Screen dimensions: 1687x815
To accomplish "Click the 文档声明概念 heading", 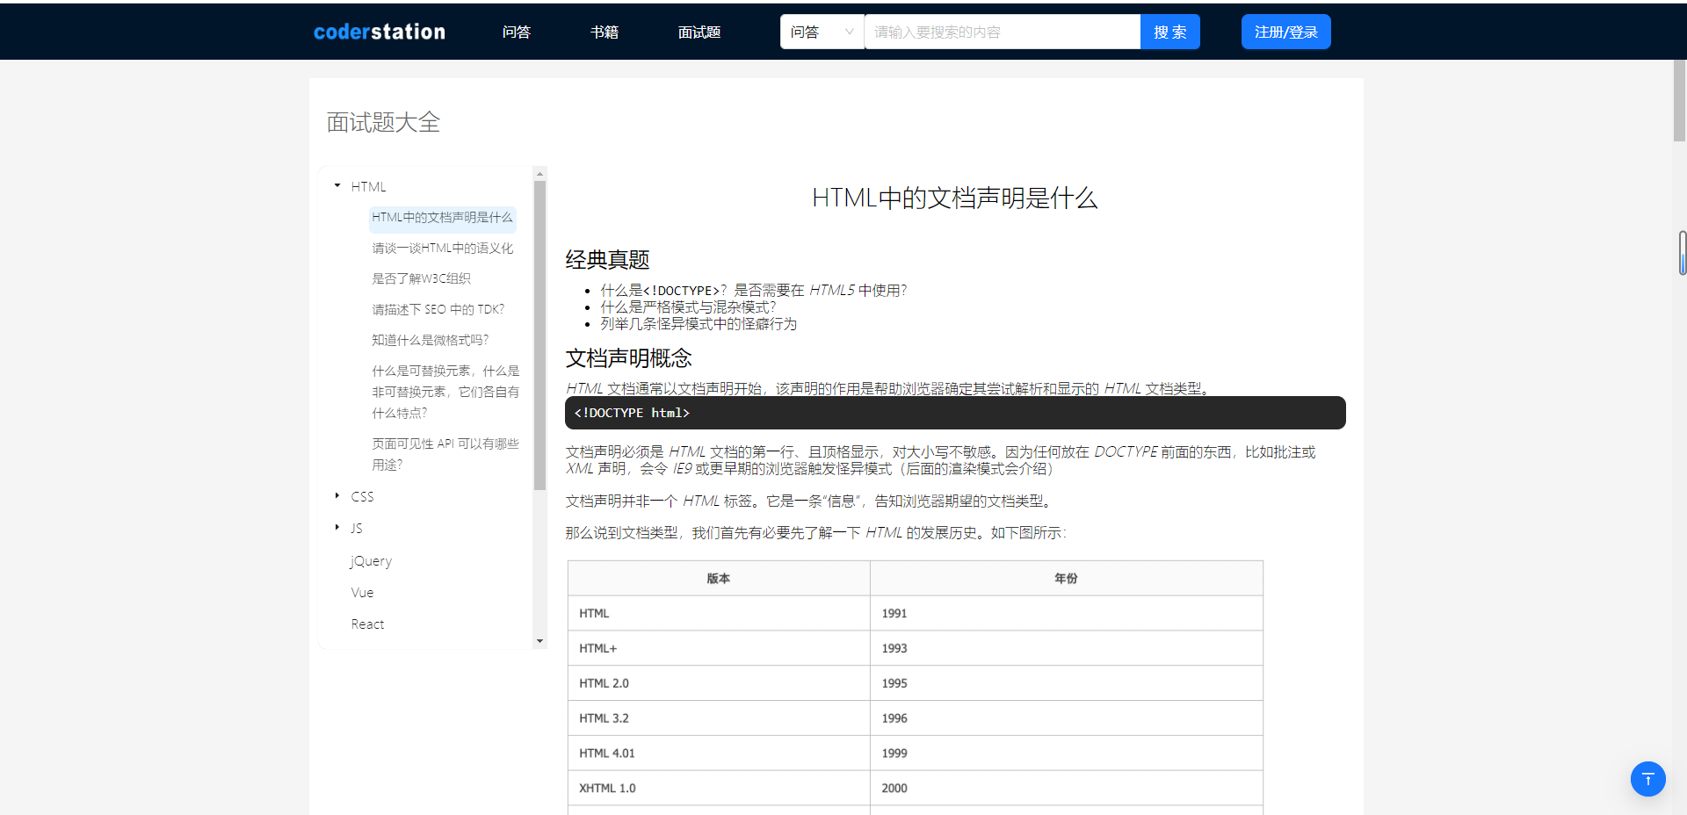I will point(628,358).
